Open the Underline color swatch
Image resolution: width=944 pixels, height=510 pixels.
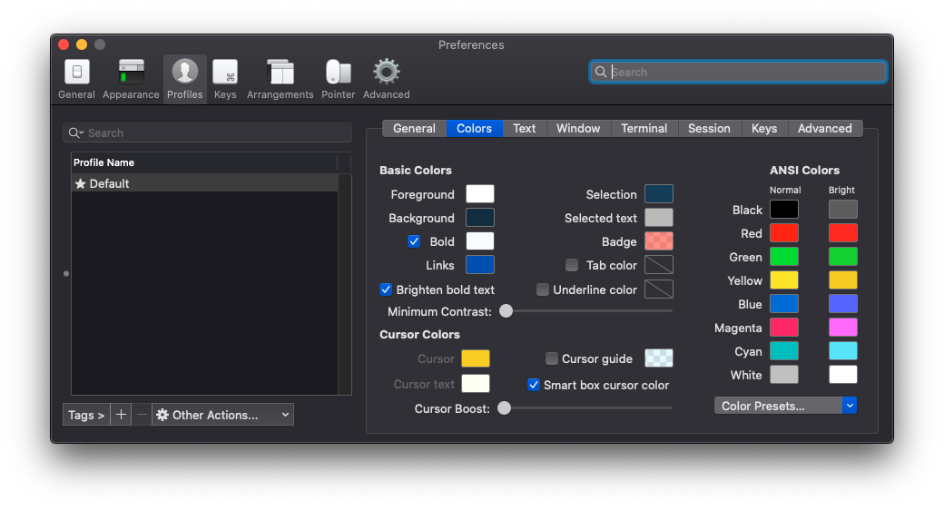(659, 289)
